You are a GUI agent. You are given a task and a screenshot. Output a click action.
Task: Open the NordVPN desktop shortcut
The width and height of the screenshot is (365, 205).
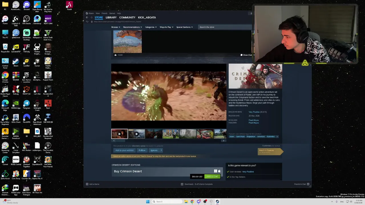[x=27, y=119]
